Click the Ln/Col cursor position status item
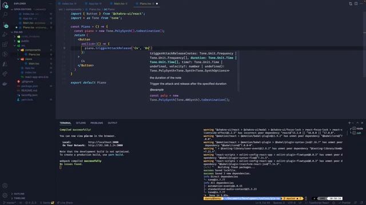The image size is (366, 205). [262, 203]
